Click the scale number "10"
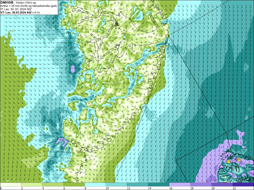The image size is (254, 190). [107, 188]
